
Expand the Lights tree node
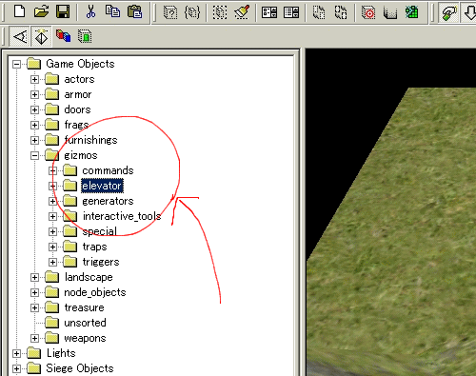click(16, 353)
